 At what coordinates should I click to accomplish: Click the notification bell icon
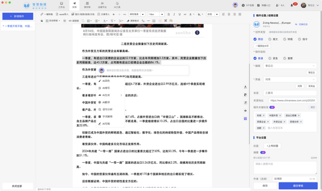292,6
